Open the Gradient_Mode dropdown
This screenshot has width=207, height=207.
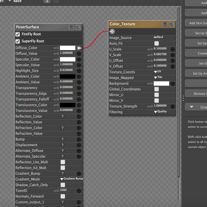(x=71, y=179)
